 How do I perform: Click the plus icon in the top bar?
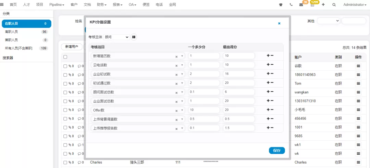pos(323,4)
